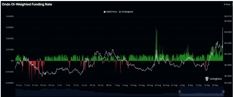Click the $0.5718 price axis label
The image size is (233, 97).
pos(228,16)
